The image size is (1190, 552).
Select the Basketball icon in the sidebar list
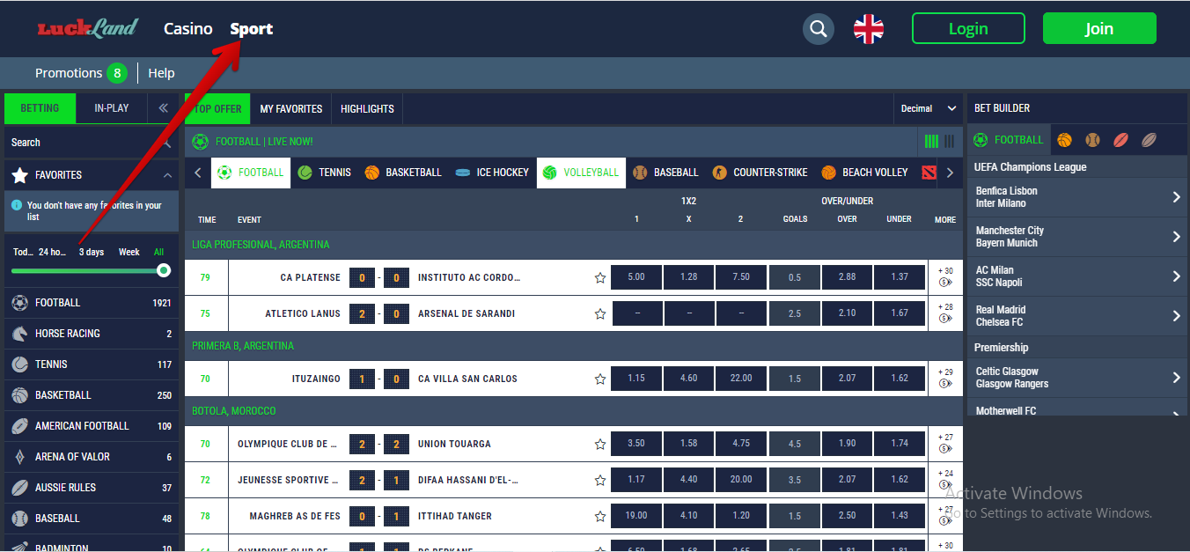click(x=19, y=395)
